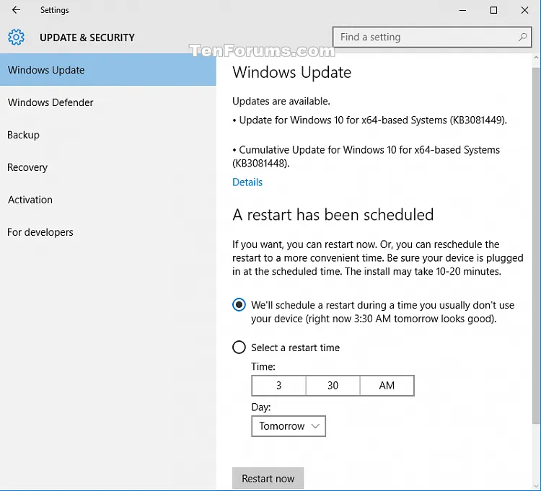Viewport: 541px width, 491px height.
Task: Open the Activation section
Action: [108, 200]
